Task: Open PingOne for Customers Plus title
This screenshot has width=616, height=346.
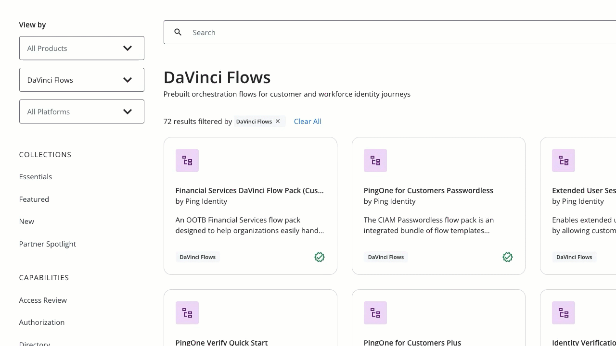Action: pos(412,342)
